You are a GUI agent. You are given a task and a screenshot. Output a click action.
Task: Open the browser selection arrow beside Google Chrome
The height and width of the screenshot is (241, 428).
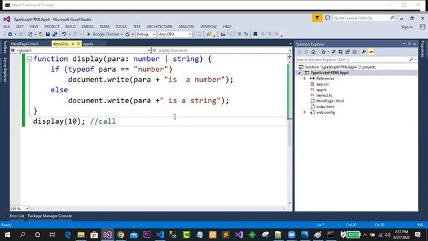(122, 34)
